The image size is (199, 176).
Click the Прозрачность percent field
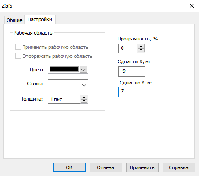(x=128, y=48)
